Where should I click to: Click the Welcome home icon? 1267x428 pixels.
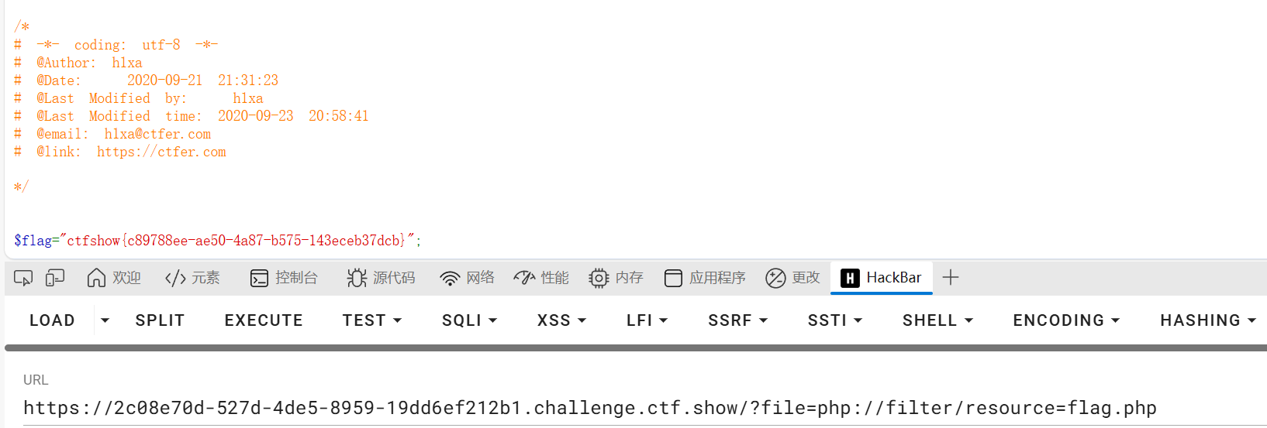(x=96, y=278)
